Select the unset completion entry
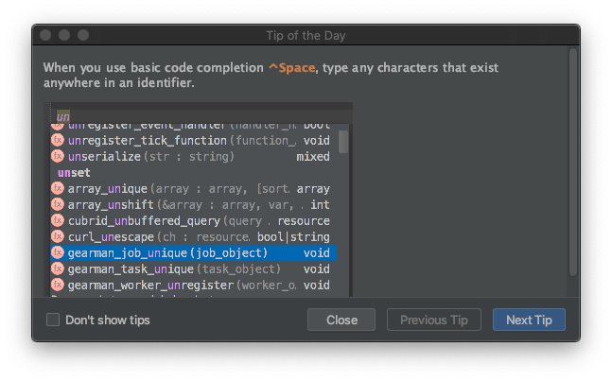 [x=74, y=172]
